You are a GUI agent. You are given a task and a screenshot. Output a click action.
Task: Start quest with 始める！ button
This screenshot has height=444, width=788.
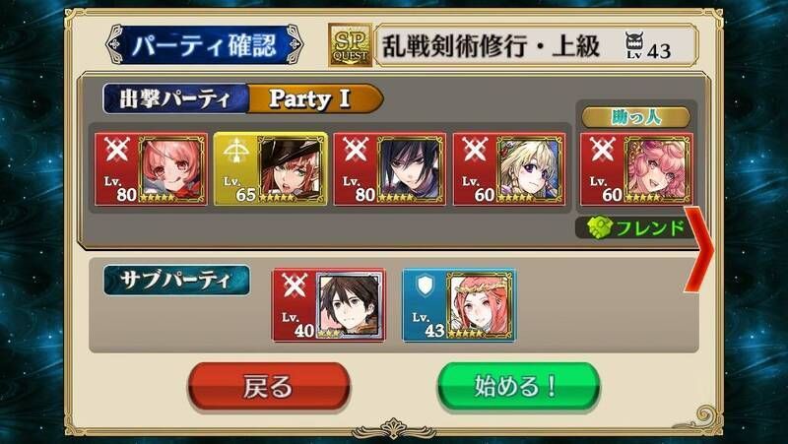[x=518, y=387]
